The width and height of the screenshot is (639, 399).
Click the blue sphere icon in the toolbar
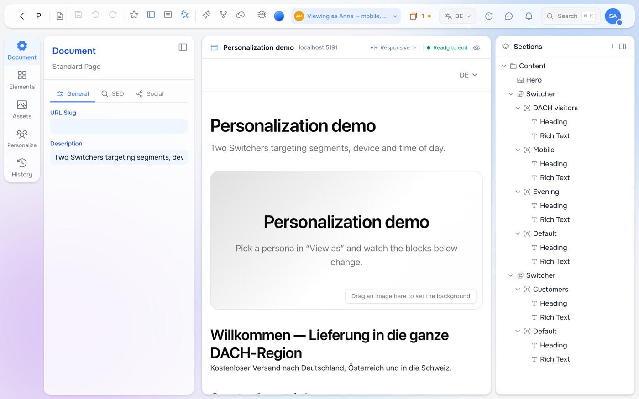click(279, 16)
